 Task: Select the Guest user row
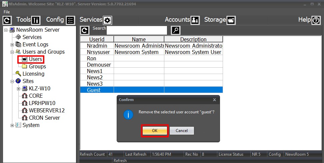pos(151,90)
